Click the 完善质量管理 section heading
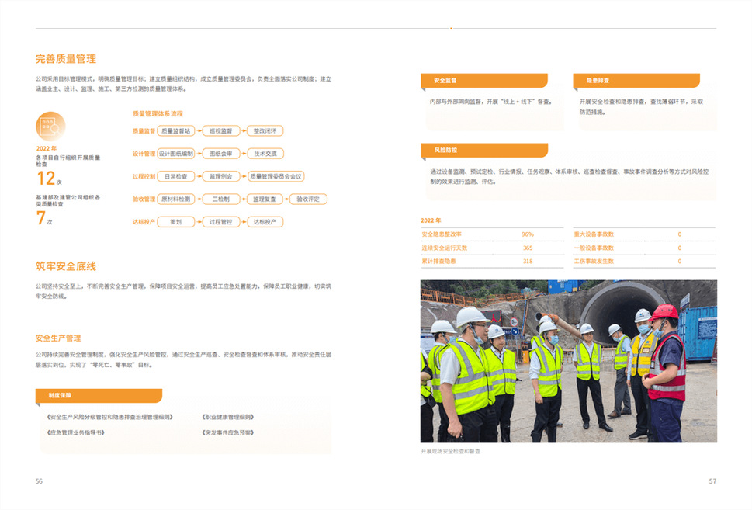Image resolution: width=752 pixels, height=510 pixels. click(x=66, y=59)
